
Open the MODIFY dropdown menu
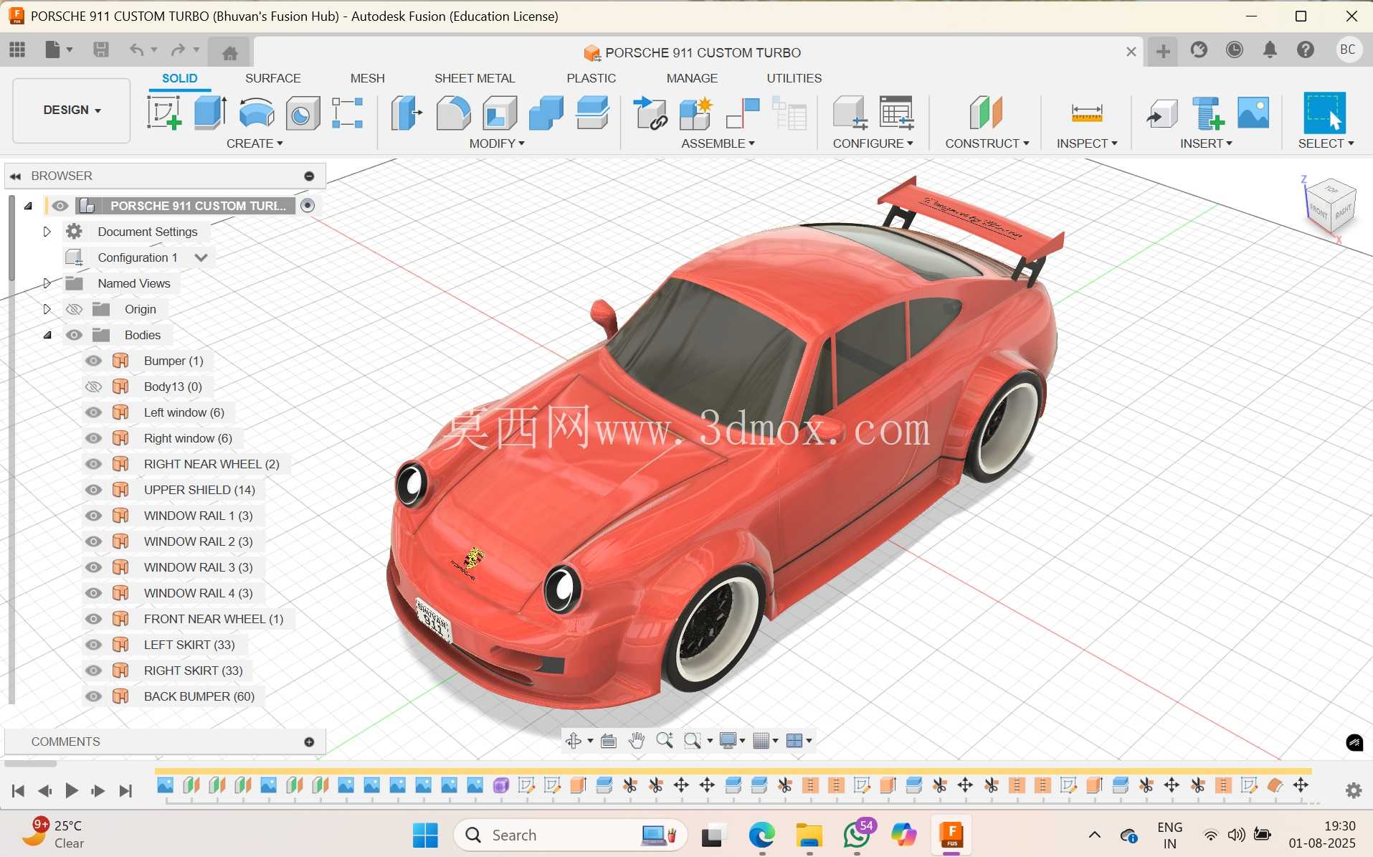[x=497, y=143]
